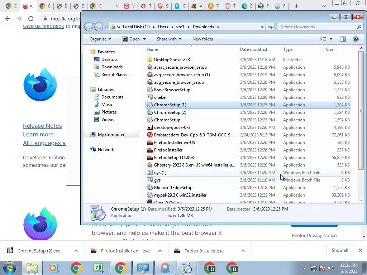Image resolution: width=367 pixels, height=275 pixels.
Task: Select the Users breadcrumb segment
Action: point(163,27)
